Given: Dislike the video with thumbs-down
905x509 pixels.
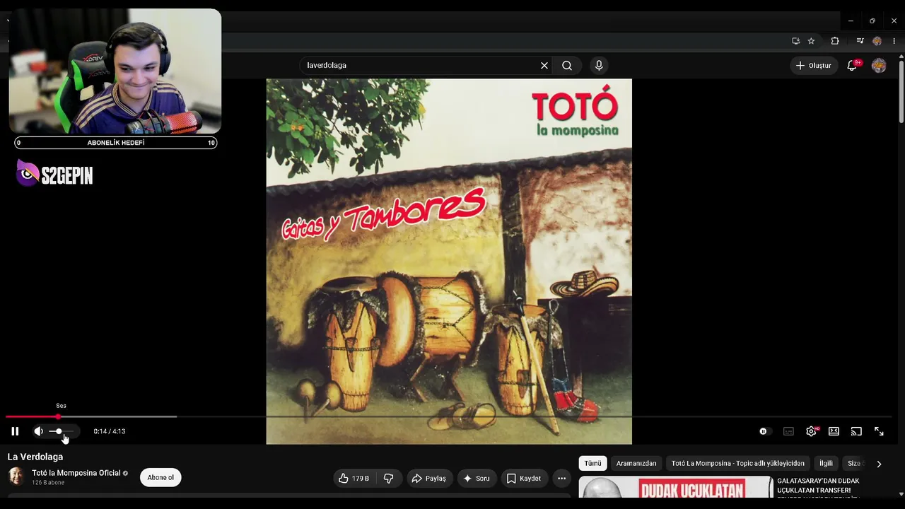Looking at the screenshot, I should pyautogui.click(x=388, y=479).
